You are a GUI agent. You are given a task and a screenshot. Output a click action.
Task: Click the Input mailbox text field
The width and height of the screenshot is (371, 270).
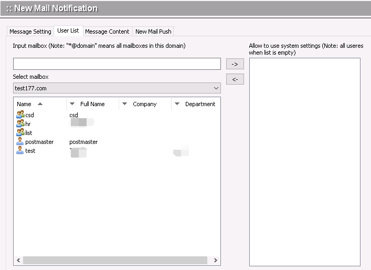click(116, 64)
